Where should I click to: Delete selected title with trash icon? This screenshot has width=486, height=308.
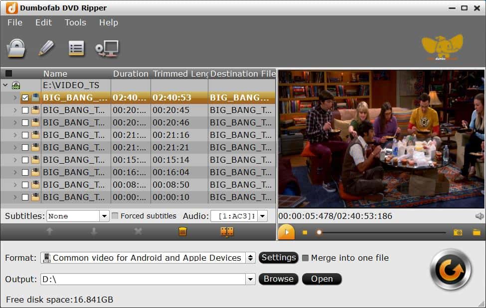coord(182,232)
